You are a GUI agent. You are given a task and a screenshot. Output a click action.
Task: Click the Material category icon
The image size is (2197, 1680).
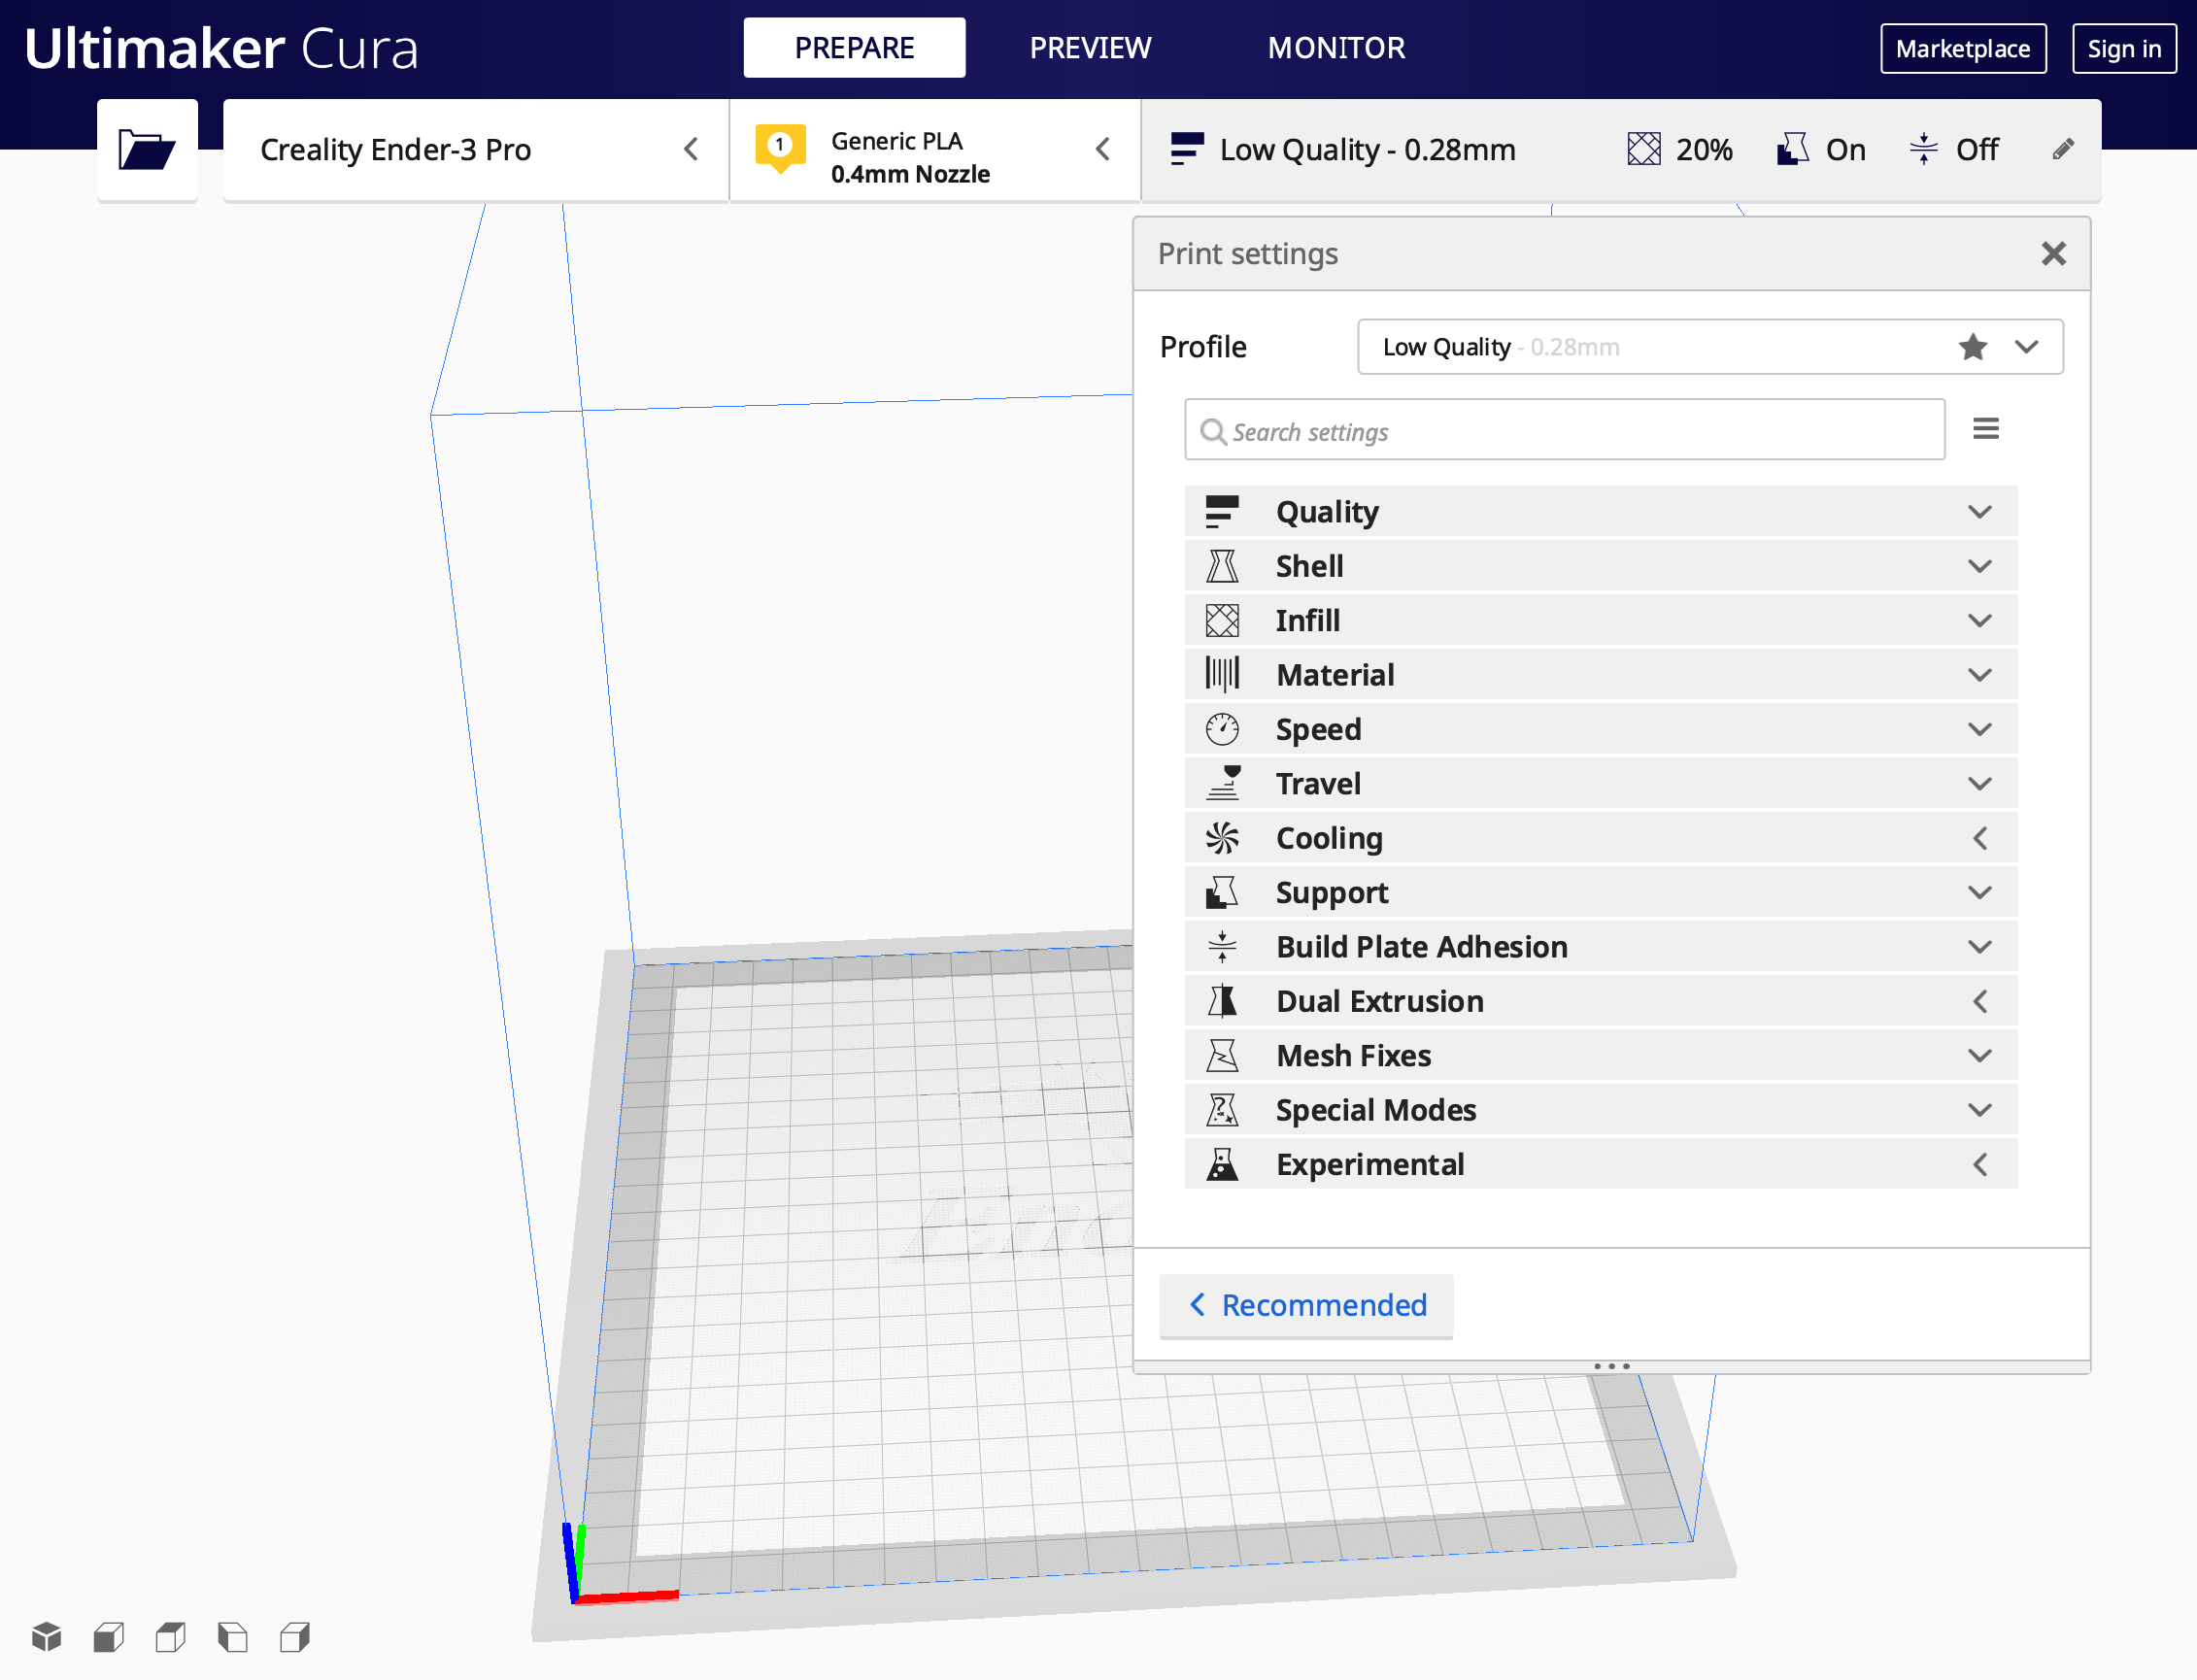click(1221, 675)
